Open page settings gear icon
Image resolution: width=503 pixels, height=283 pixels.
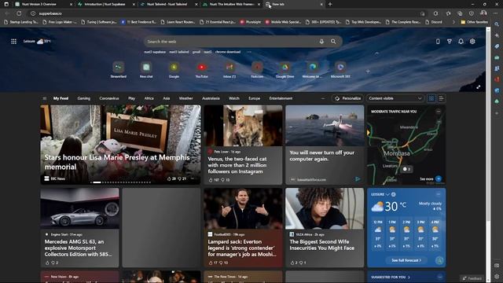point(472,42)
